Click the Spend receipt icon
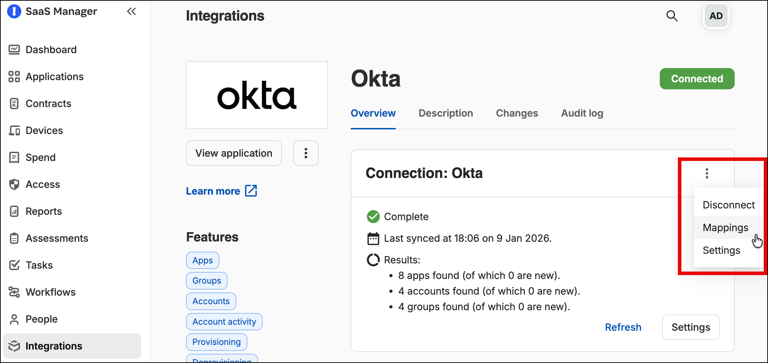 14,157
